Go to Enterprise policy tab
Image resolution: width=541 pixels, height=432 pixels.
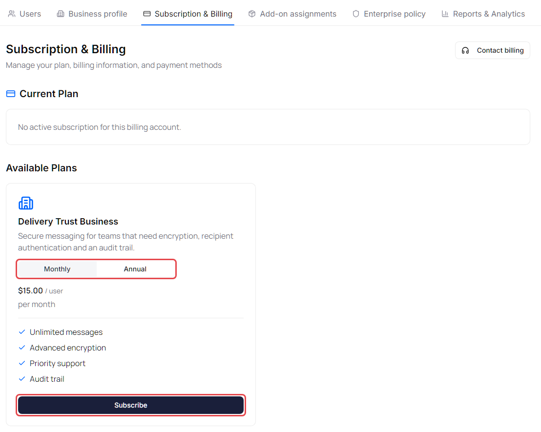pos(389,14)
